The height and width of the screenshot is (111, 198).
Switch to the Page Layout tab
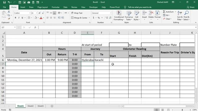tap(43, 7)
